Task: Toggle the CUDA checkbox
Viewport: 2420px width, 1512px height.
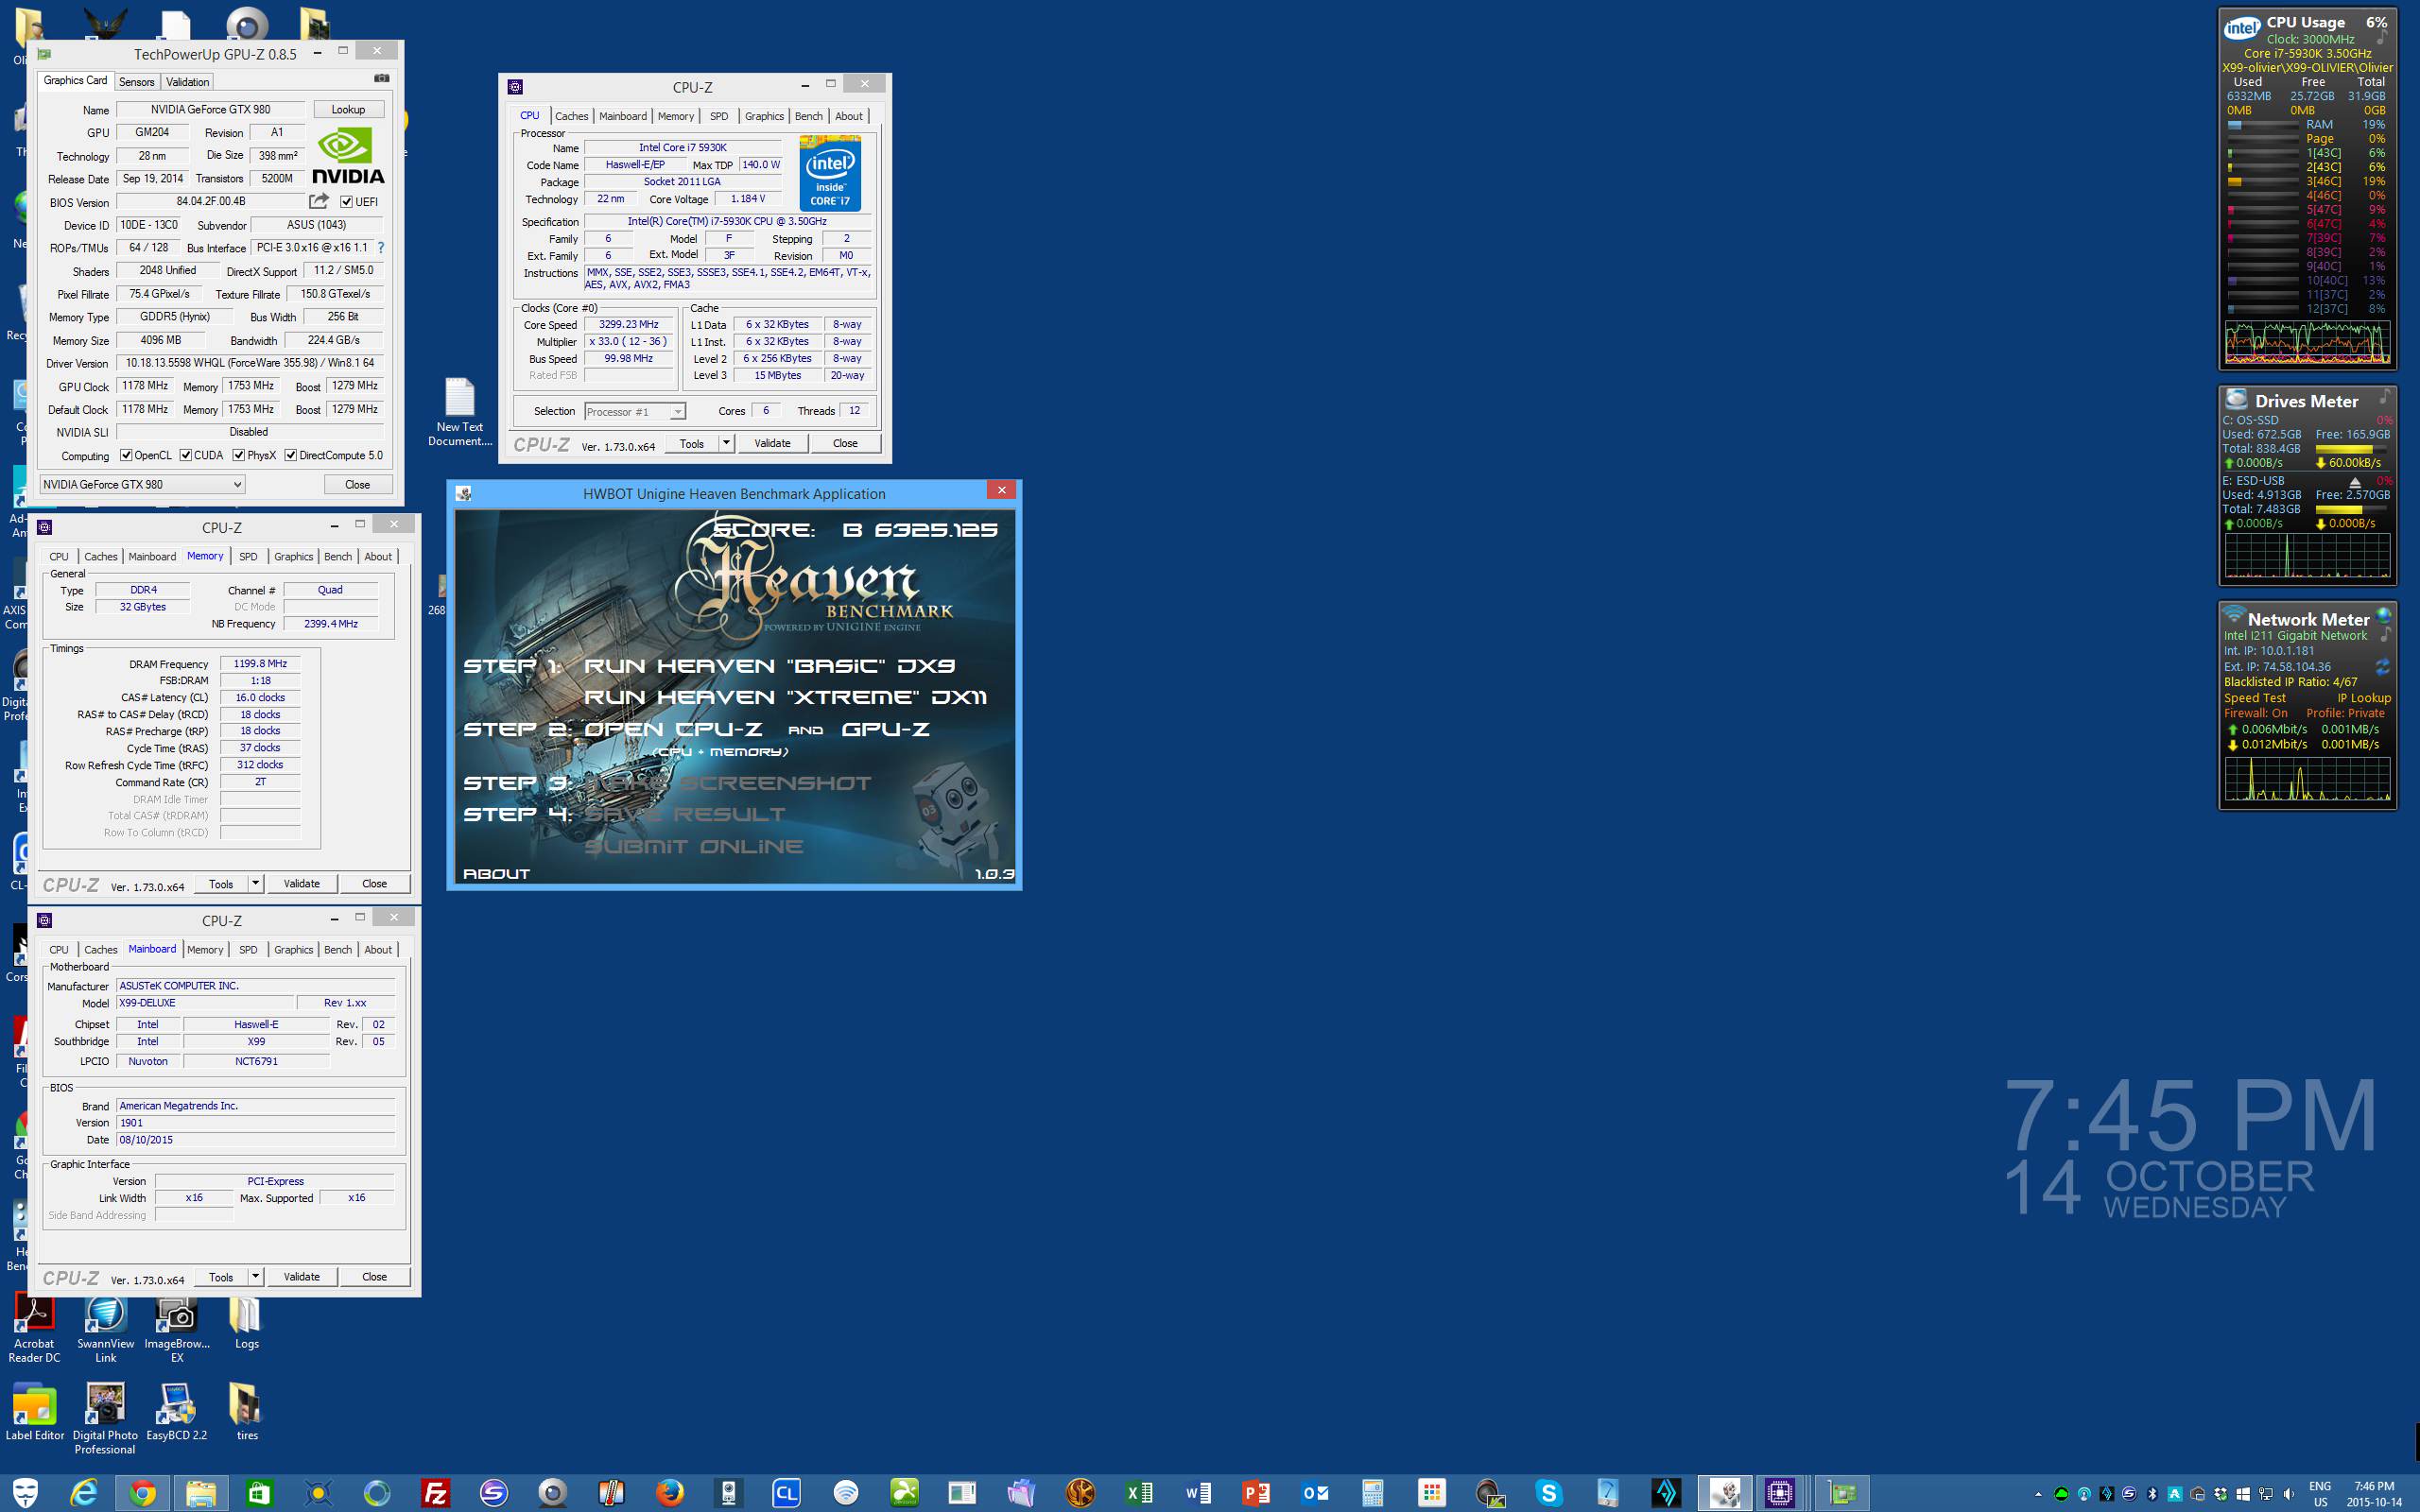Action: tap(185, 455)
